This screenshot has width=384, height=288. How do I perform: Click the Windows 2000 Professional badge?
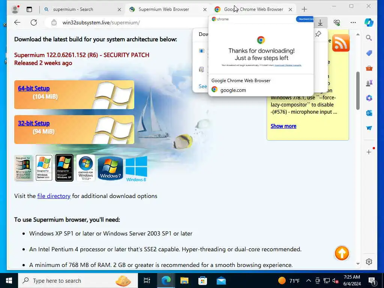click(24, 168)
